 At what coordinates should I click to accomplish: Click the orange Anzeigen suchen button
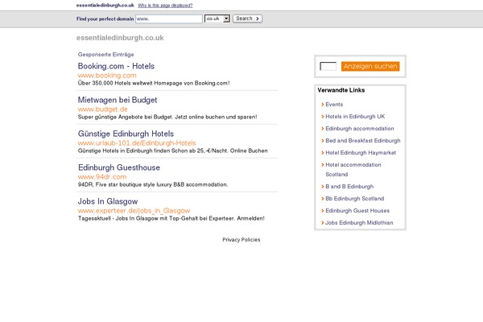click(370, 66)
